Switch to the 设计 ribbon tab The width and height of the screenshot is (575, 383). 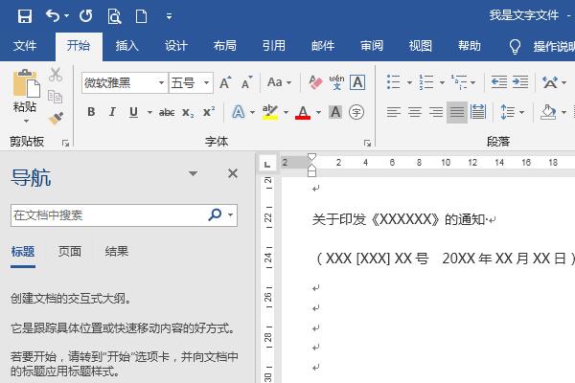(176, 46)
